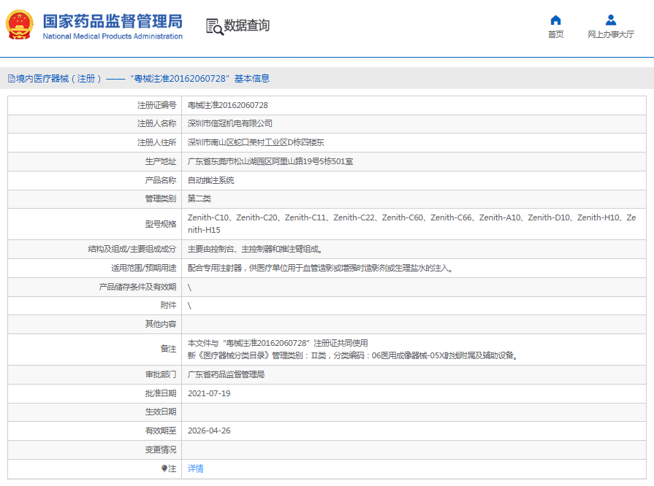Open the 详情 link
Screen dimensions: 654x486
pyautogui.click(x=196, y=468)
